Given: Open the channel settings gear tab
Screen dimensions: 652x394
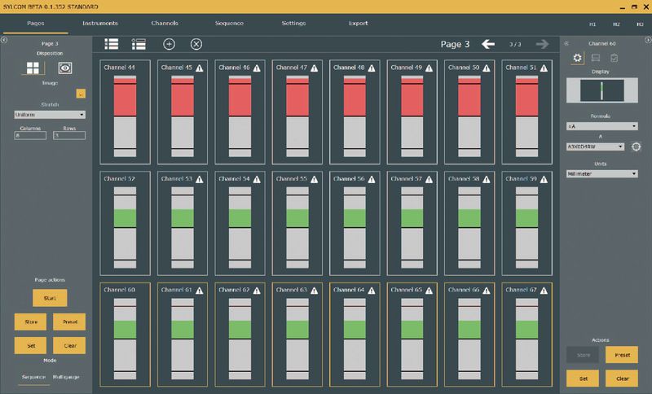Looking at the screenshot, I should 578,58.
